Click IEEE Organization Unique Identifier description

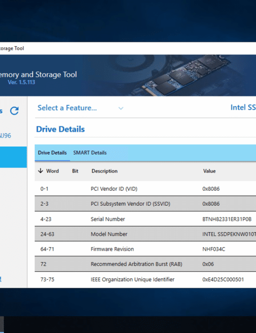pos(132,280)
